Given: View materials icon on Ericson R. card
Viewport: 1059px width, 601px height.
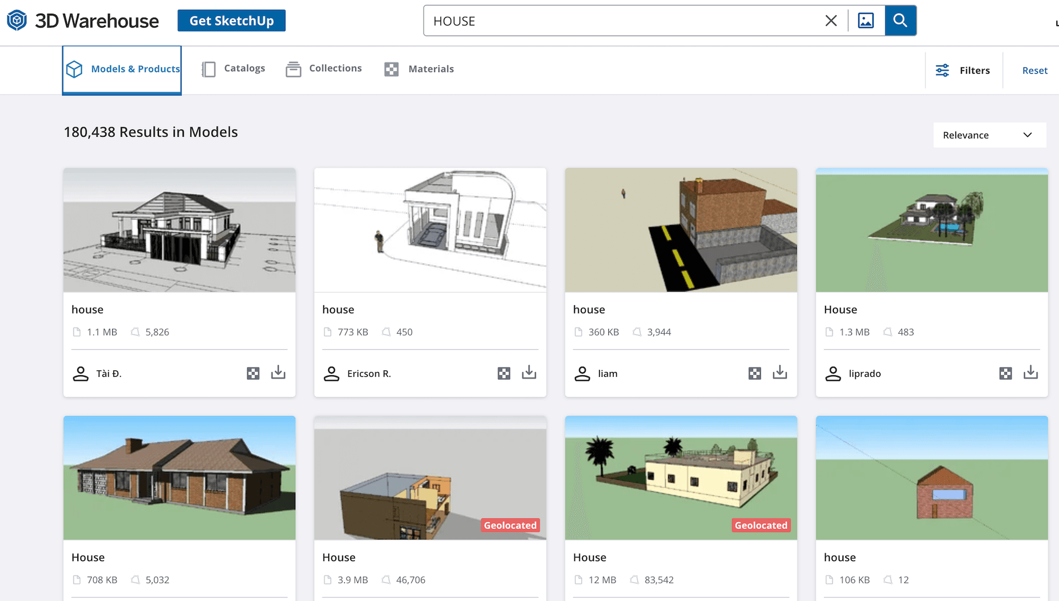Looking at the screenshot, I should 504,374.
